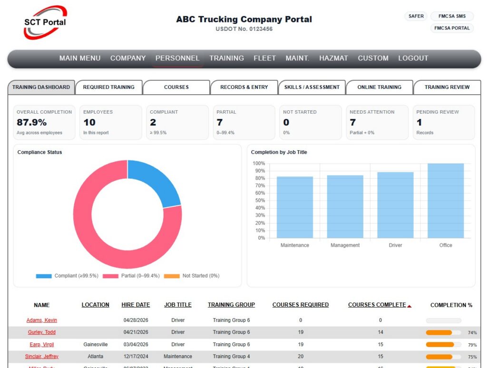Image resolution: width=487 pixels, height=368 pixels.
Task: Switch to the Courses tab
Action: [176, 87]
